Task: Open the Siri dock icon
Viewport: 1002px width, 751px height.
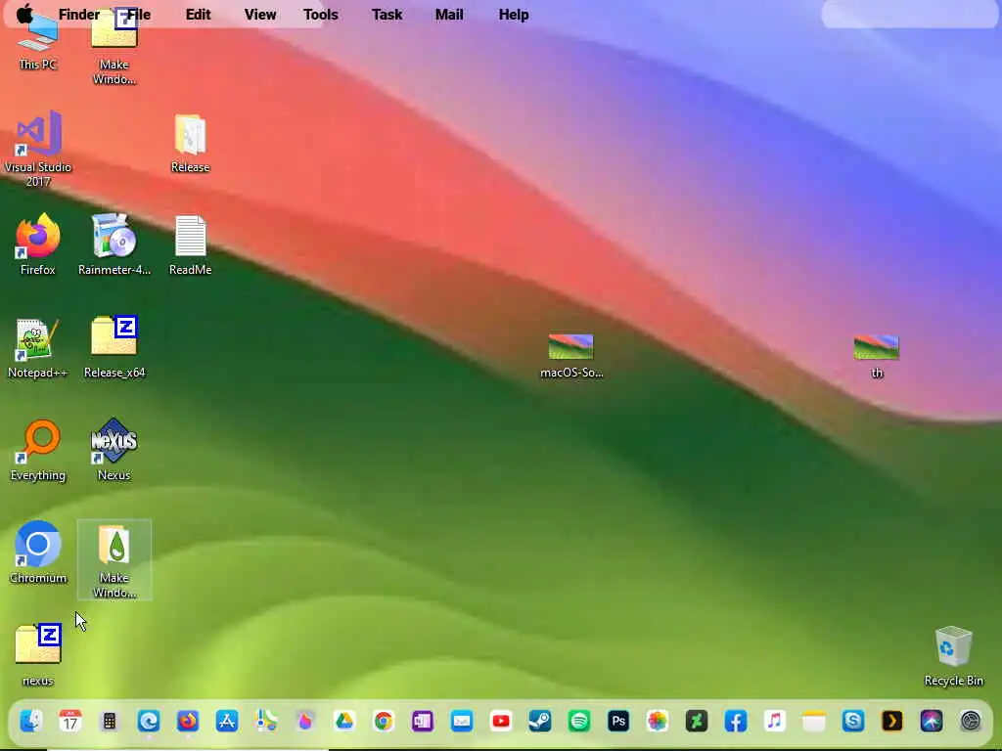Action: [x=932, y=721]
